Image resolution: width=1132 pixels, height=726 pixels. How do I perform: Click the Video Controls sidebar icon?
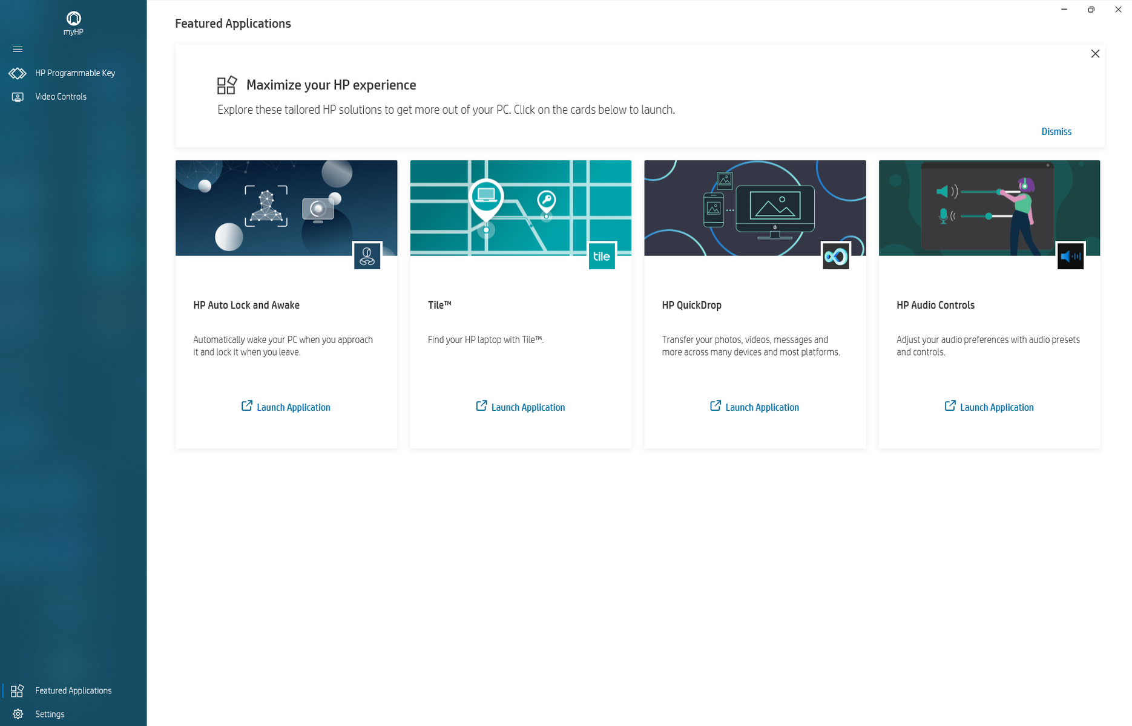pos(18,97)
